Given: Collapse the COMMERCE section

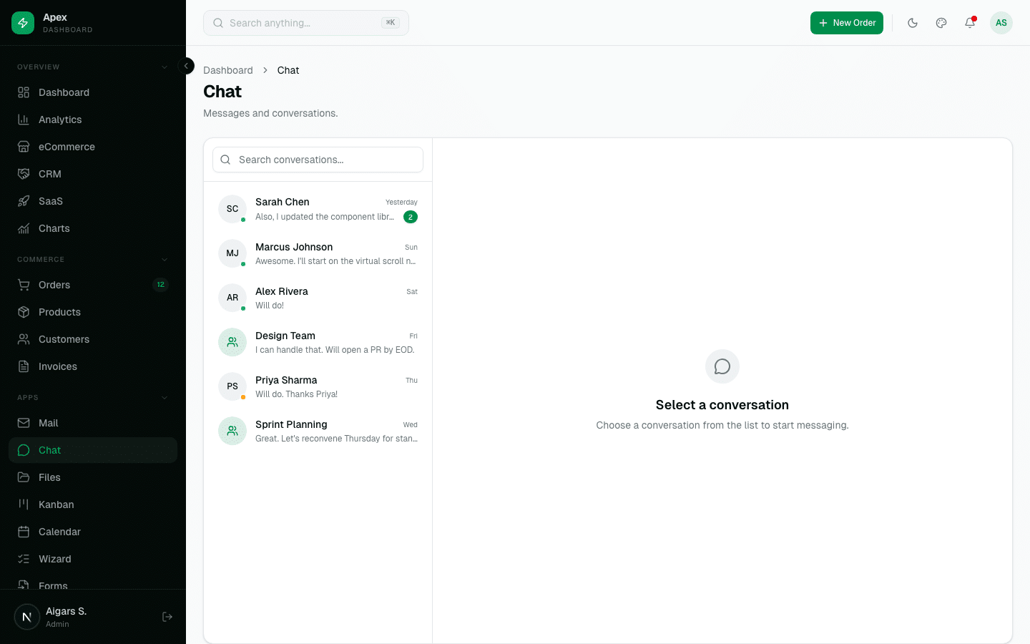Looking at the screenshot, I should pyautogui.click(x=164, y=259).
